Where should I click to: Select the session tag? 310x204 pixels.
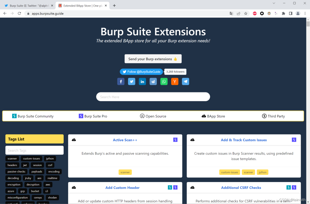point(37,165)
